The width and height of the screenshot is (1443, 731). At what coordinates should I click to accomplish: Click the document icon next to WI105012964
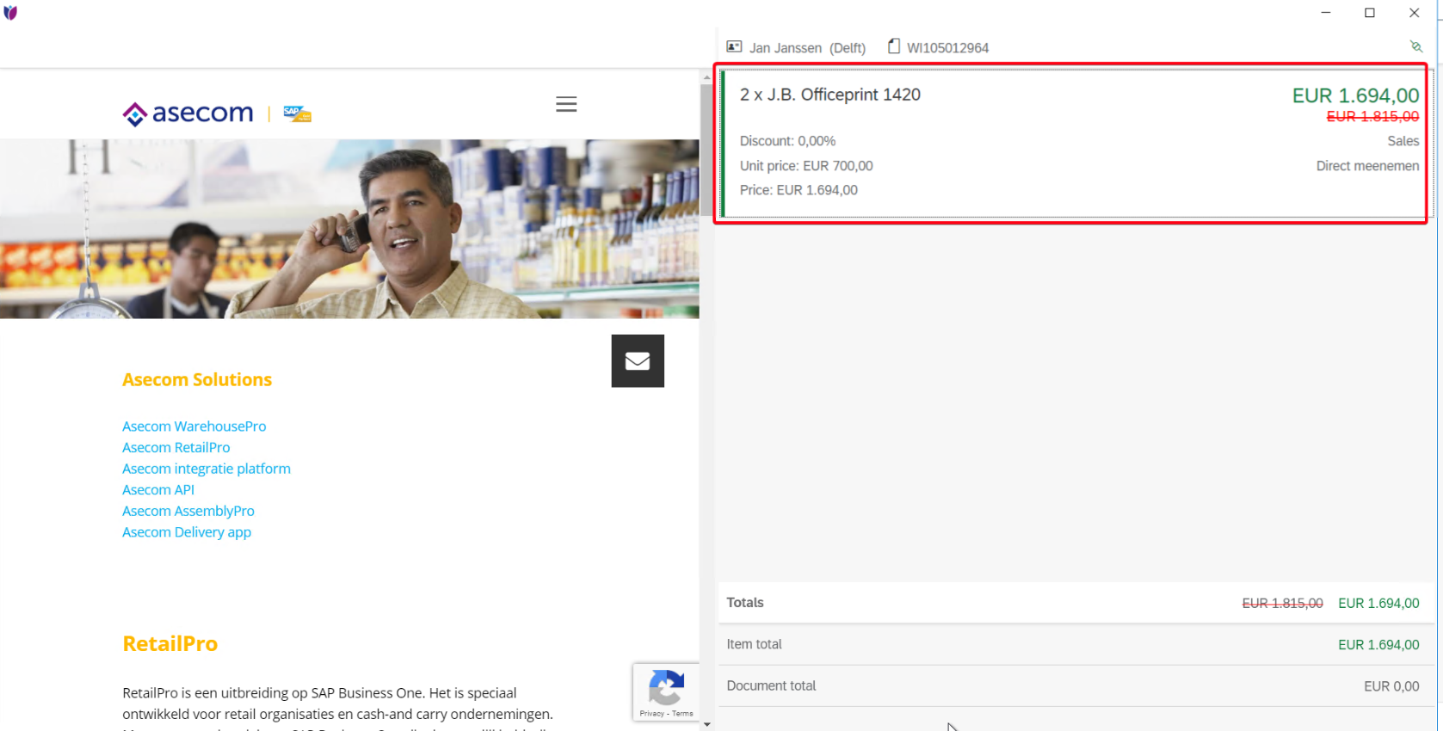894,46
